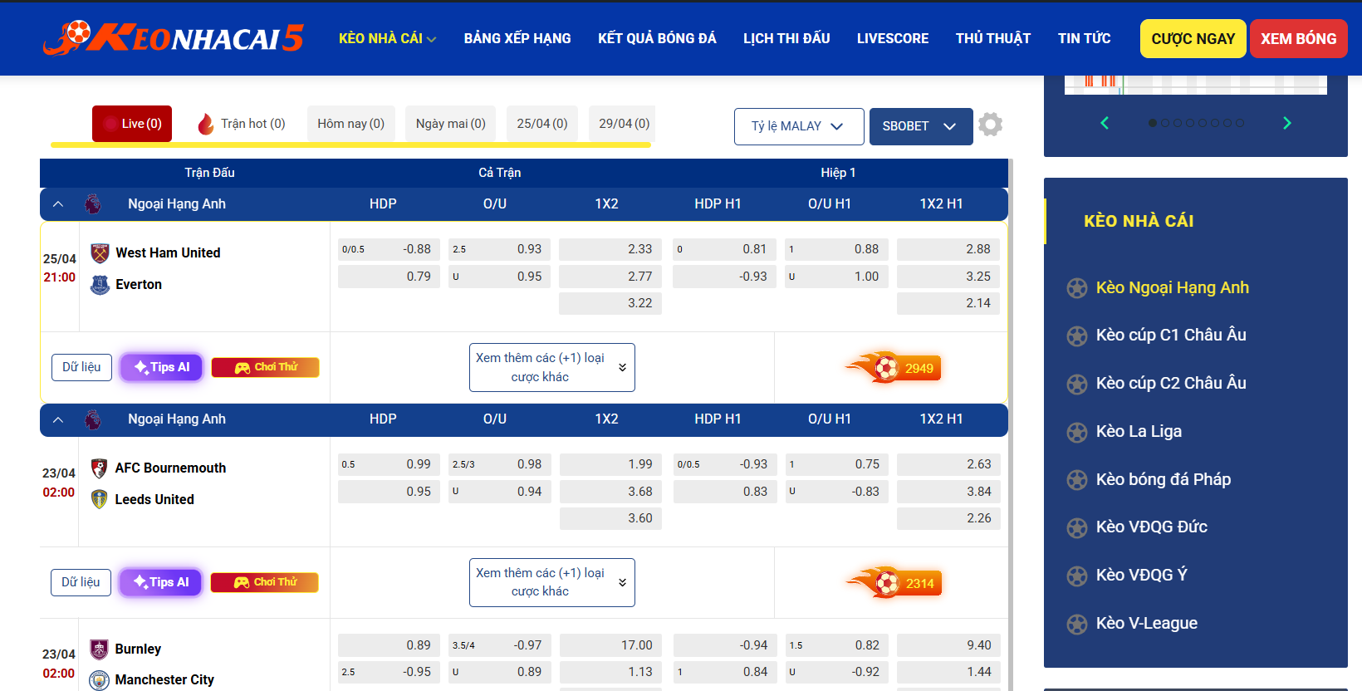1362x691 pixels.
Task: Go to next carousel slide arrow
Action: pos(1287,123)
